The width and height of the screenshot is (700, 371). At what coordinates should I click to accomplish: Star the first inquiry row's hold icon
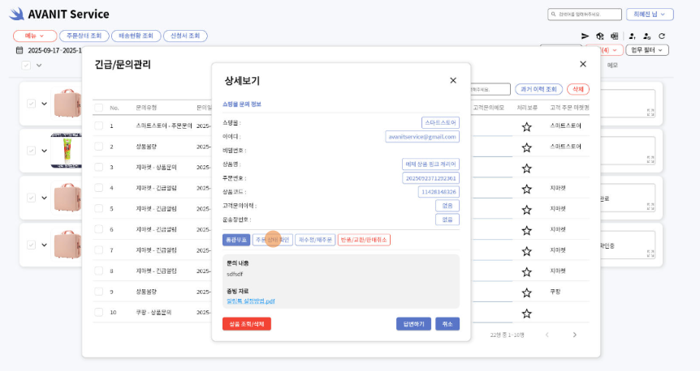[x=526, y=126]
